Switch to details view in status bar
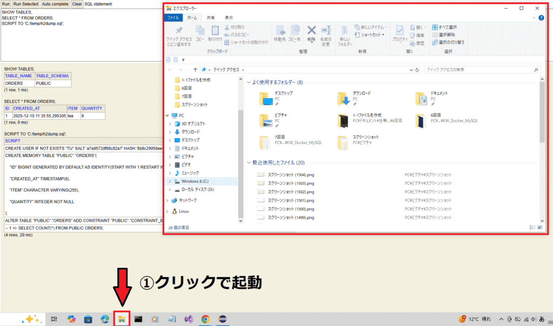553x326 pixels. [532, 228]
